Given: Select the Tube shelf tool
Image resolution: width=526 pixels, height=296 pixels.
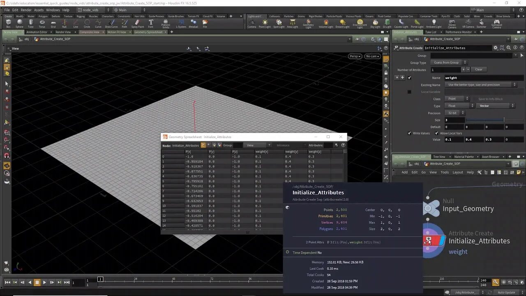Looking at the screenshot, I should tap(31, 24).
